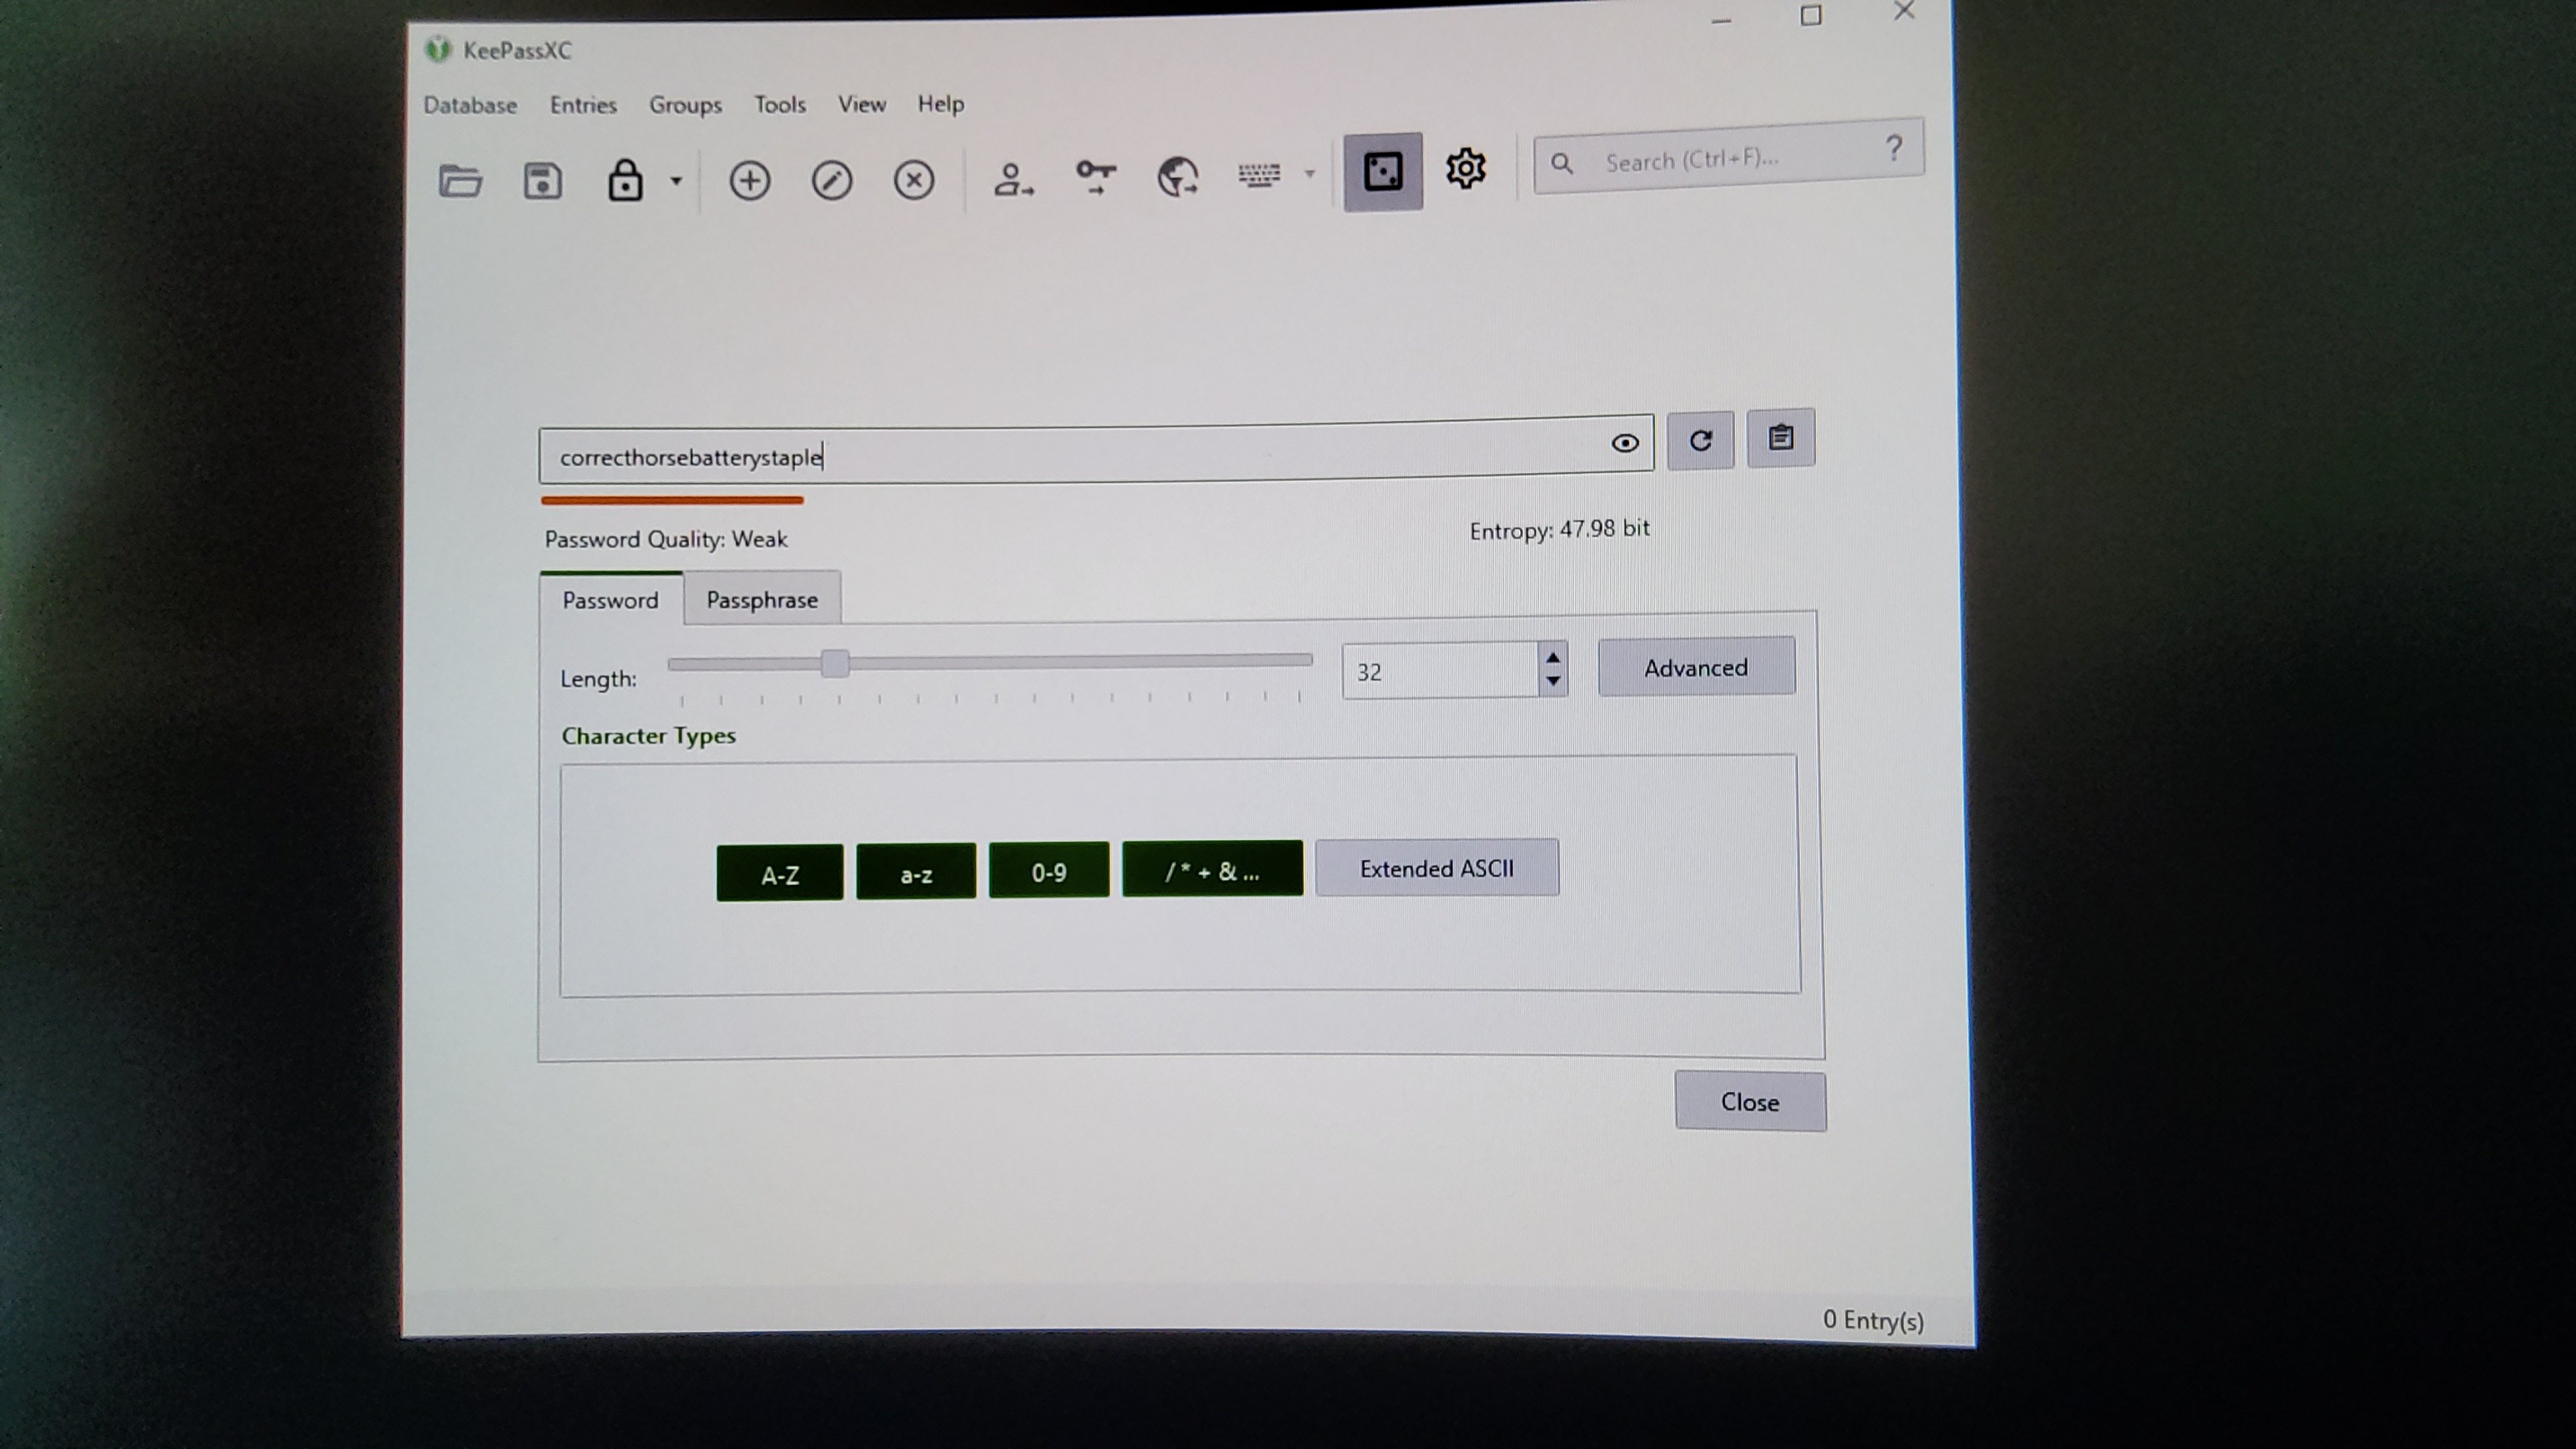Open the Tools menu

point(779,105)
